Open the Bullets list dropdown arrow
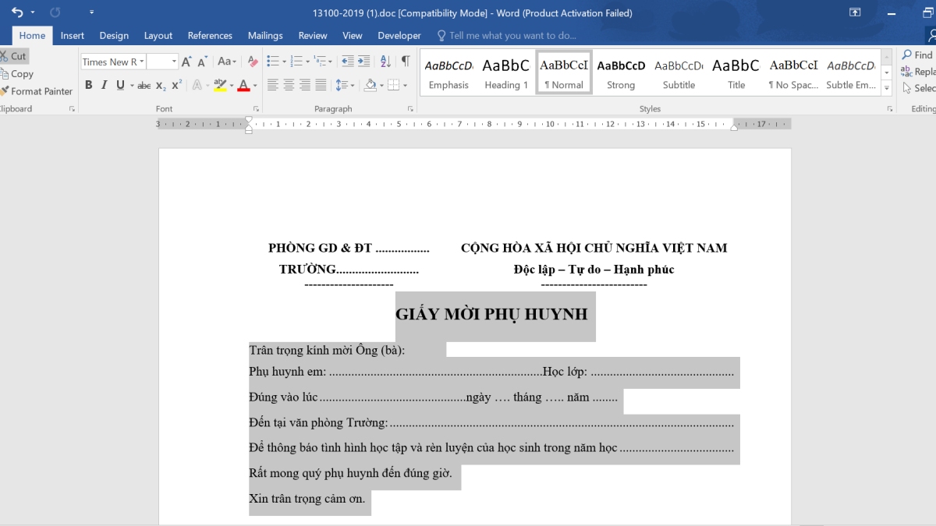 284,61
